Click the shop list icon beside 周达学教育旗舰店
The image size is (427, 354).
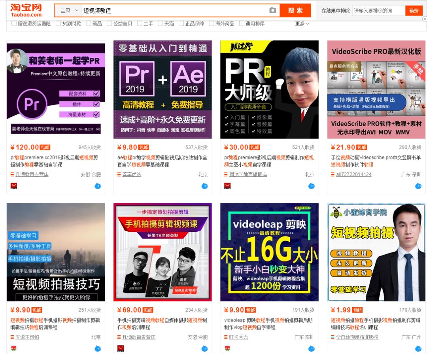[x=225, y=174]
